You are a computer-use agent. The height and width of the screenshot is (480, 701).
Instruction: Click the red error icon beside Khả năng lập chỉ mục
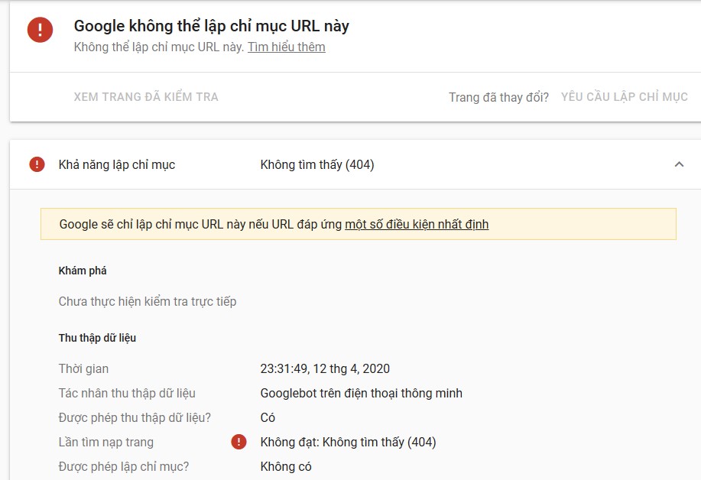coord(37,164)
